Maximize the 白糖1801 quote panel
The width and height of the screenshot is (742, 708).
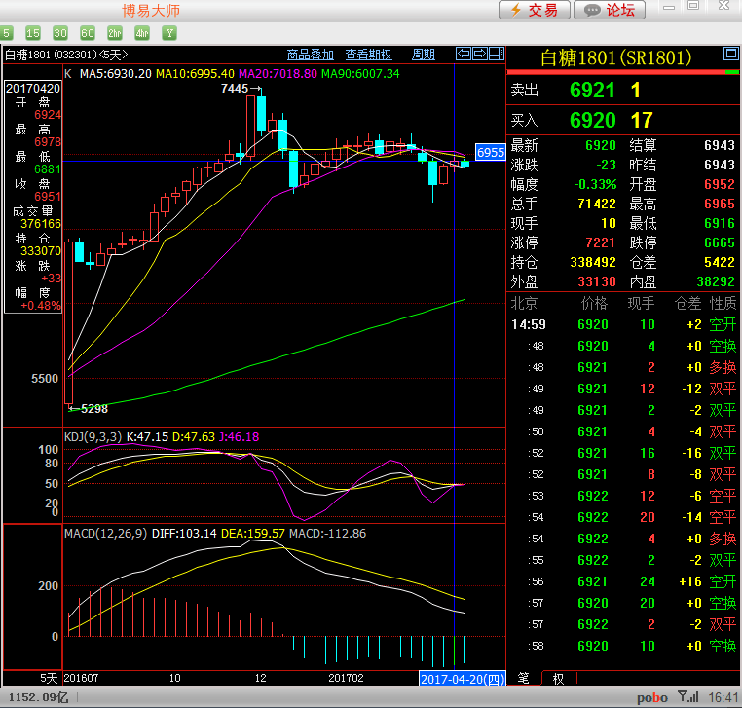pyautogui.click(x=731, y=54)
